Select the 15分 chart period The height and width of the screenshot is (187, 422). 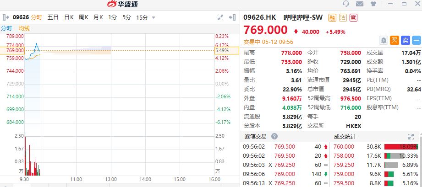click(x=142, y=18)
